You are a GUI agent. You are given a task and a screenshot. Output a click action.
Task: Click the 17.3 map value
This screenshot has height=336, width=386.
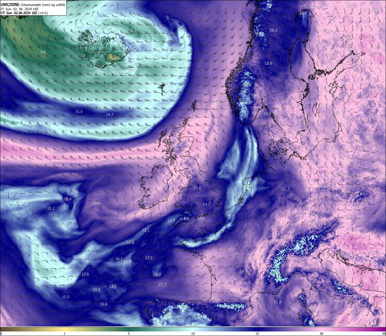[x=149, y=258]
